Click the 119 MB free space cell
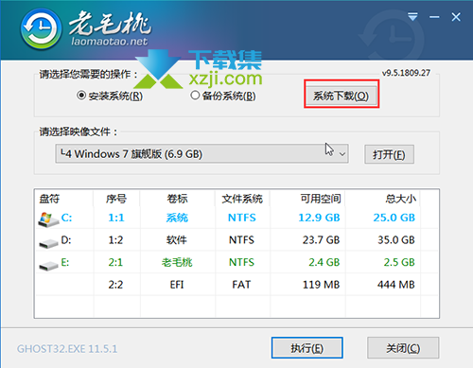The height and width of the screenshot is (368, 473). pos(321,285)
